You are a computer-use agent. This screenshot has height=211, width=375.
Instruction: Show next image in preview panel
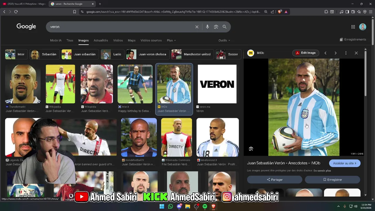pyautogui.click(x=335, y=53)
